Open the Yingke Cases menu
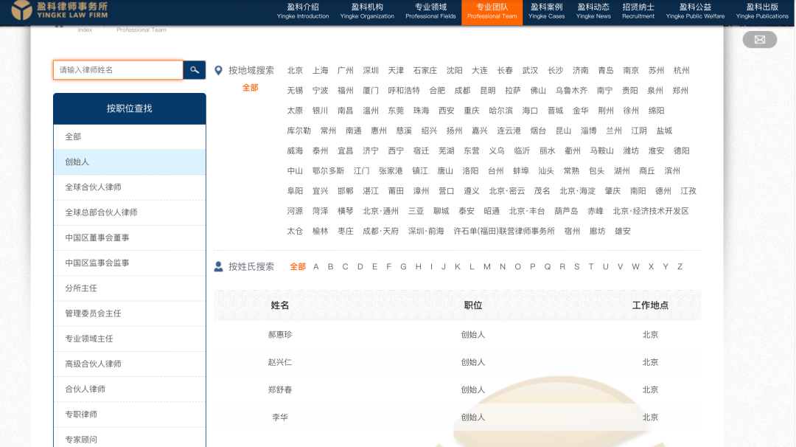This screenshot has height=447, width=796. [x=546, y=11]
